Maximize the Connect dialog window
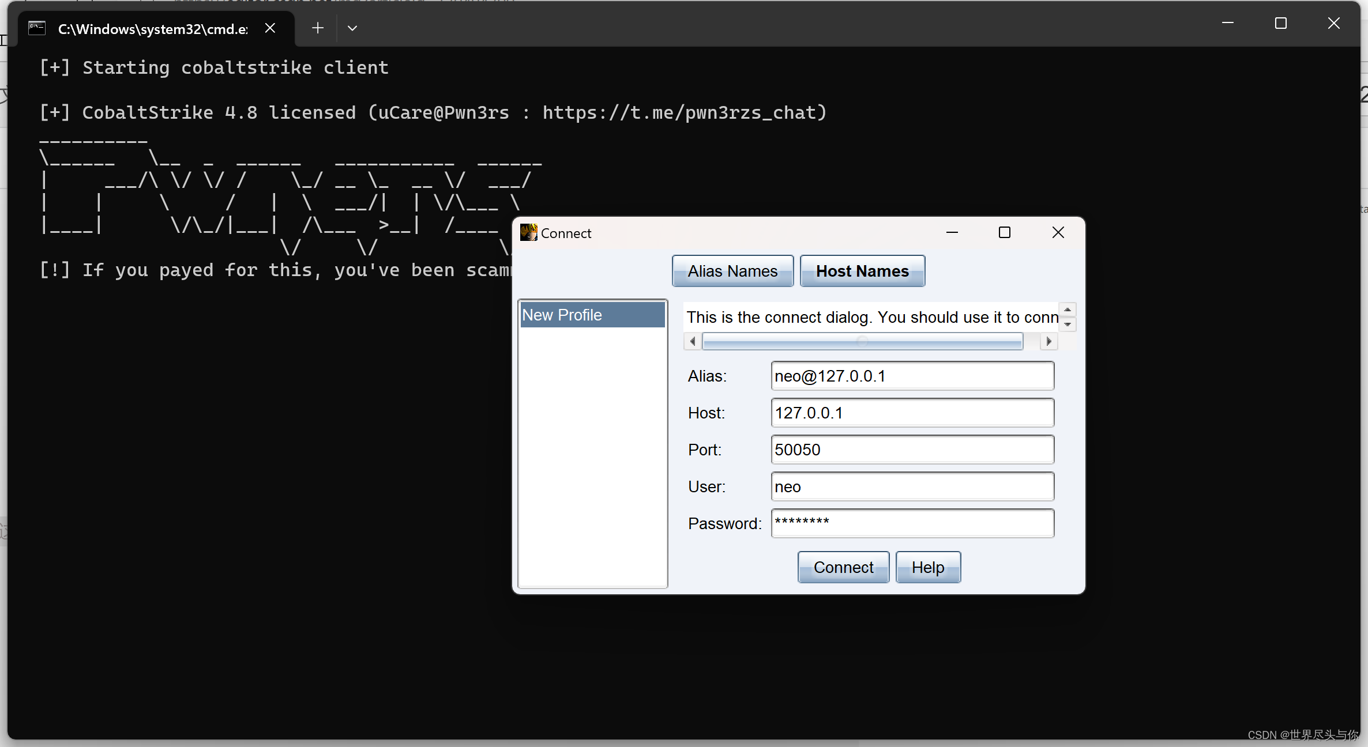 1004,232
